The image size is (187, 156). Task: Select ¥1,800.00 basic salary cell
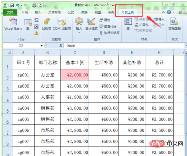click(x=75, y=97)
